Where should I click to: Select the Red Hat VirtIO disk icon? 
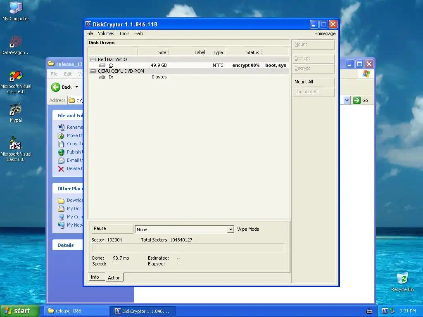coord(93,59)
